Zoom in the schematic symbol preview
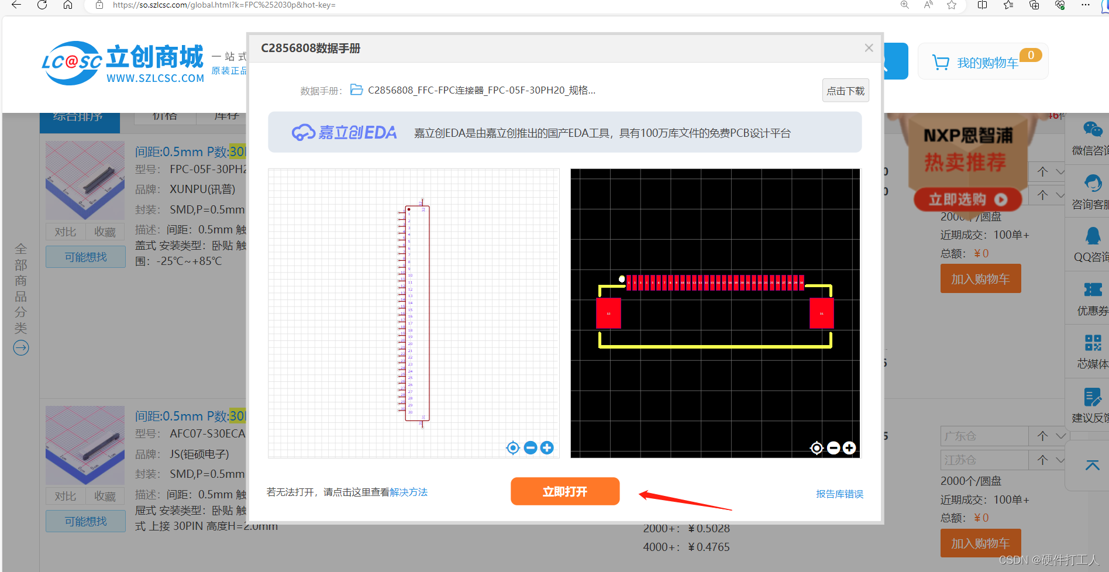The image size is (1109, 572). 547,448
